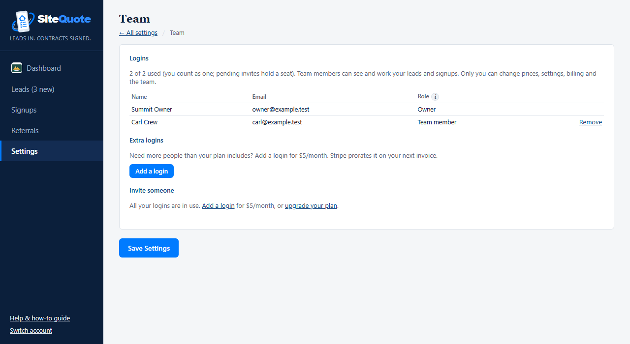Click the Save Settings button
This screenshot has height=344, width=630.
[149, 248]
